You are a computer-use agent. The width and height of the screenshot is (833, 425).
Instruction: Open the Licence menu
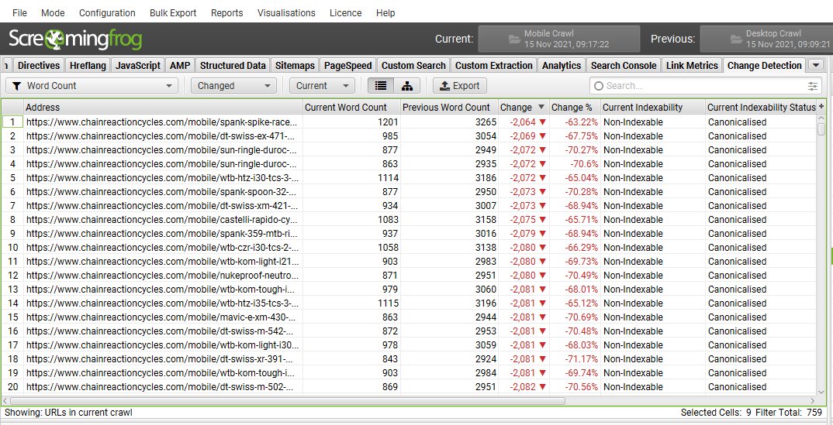(345, 12)
